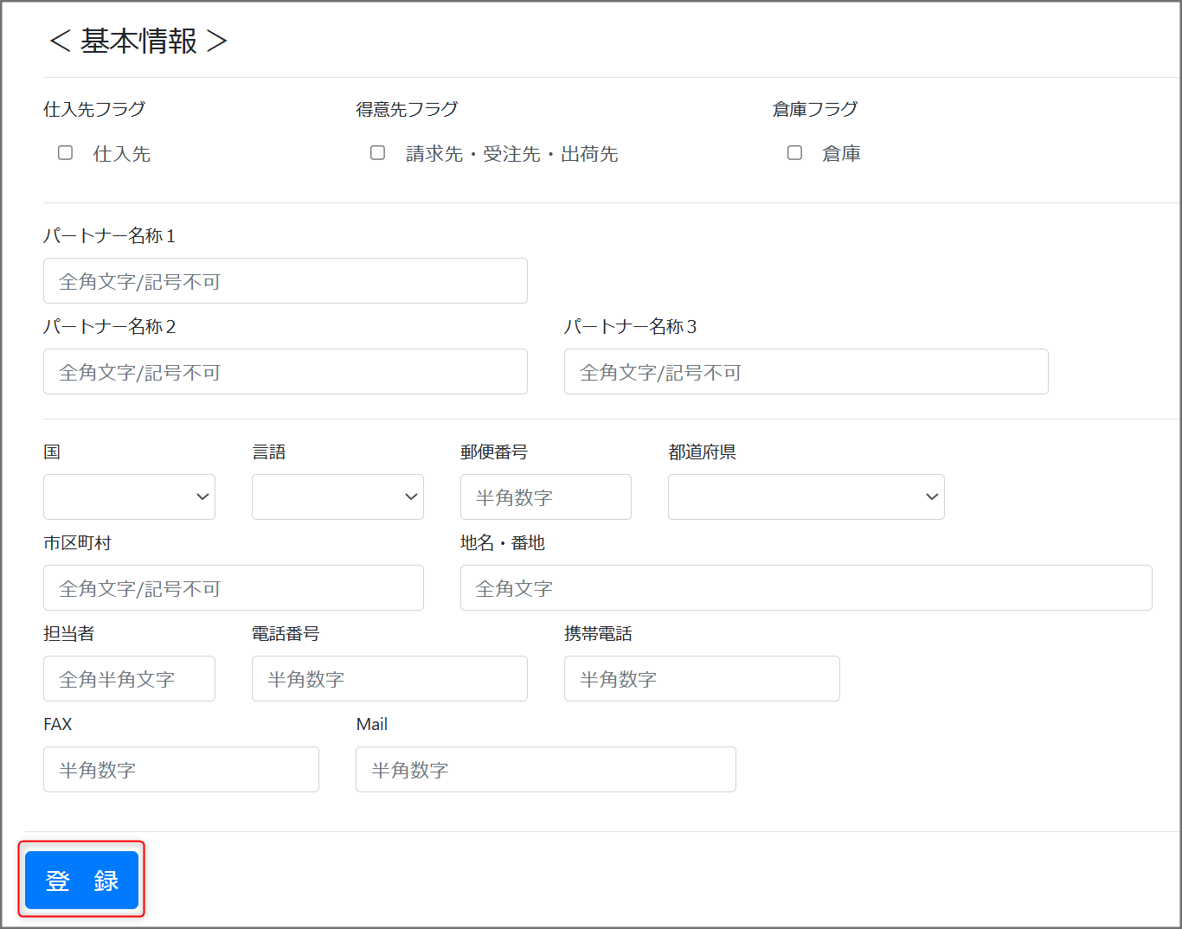Image resolution: width=1182 pixels, height=929 pixels.
Task: Click the FAX number field
Action: tap(181, 770)
